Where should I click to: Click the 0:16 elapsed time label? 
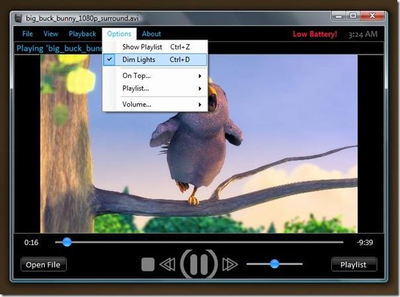pyautogui.click(x=31, y=242)
